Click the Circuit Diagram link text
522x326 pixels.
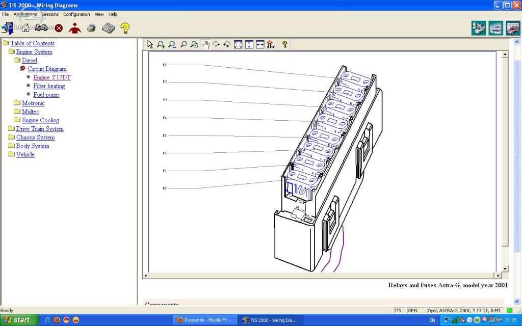point(47,69)
